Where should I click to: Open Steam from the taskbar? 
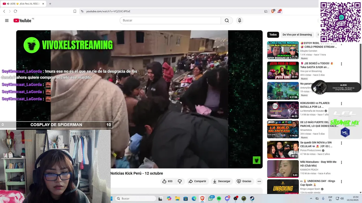point(252,198)
